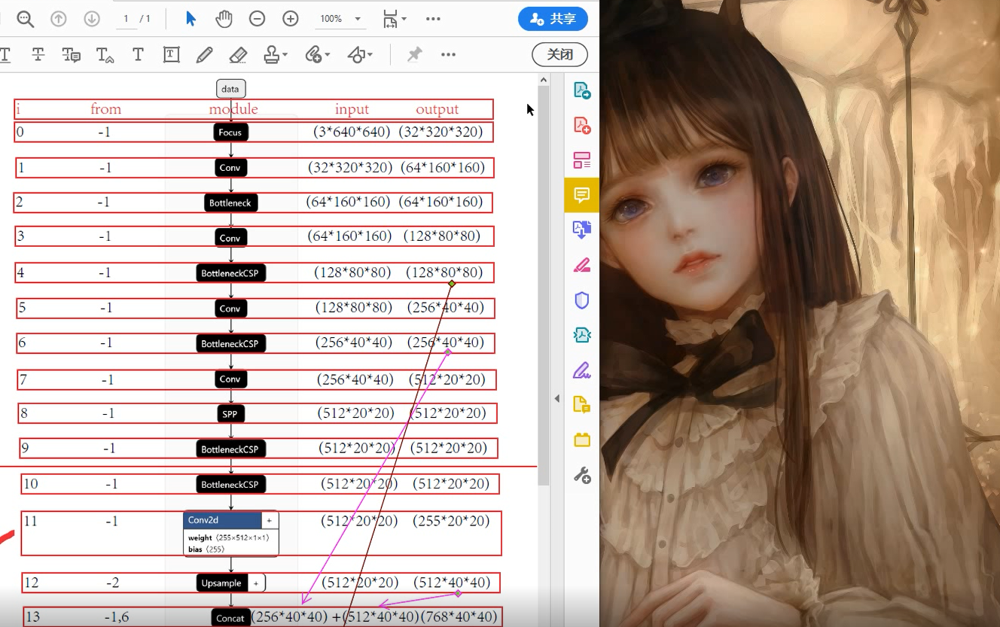Click the output text (255*20*20)
1000x627 pixels.
451,521
